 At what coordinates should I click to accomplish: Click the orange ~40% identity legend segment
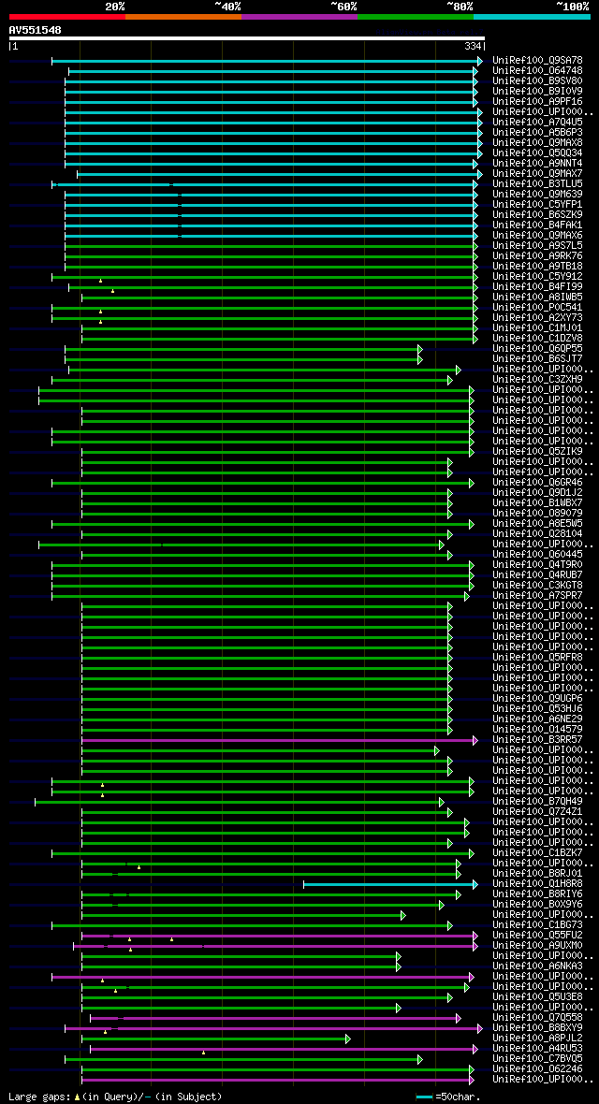click(183, 16)
